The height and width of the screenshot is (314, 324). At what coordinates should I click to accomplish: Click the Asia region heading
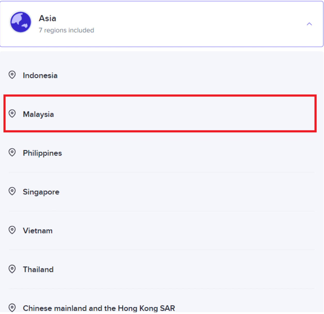(x=47, y=18)
